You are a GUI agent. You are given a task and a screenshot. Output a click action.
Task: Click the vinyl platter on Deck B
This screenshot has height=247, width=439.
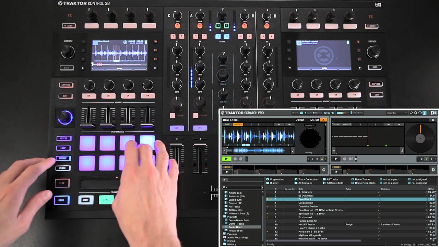pos(420,138)
